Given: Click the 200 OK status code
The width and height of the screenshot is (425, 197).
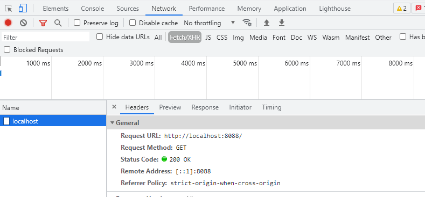Looking at the screenshot, I should (x=180, y=160).
